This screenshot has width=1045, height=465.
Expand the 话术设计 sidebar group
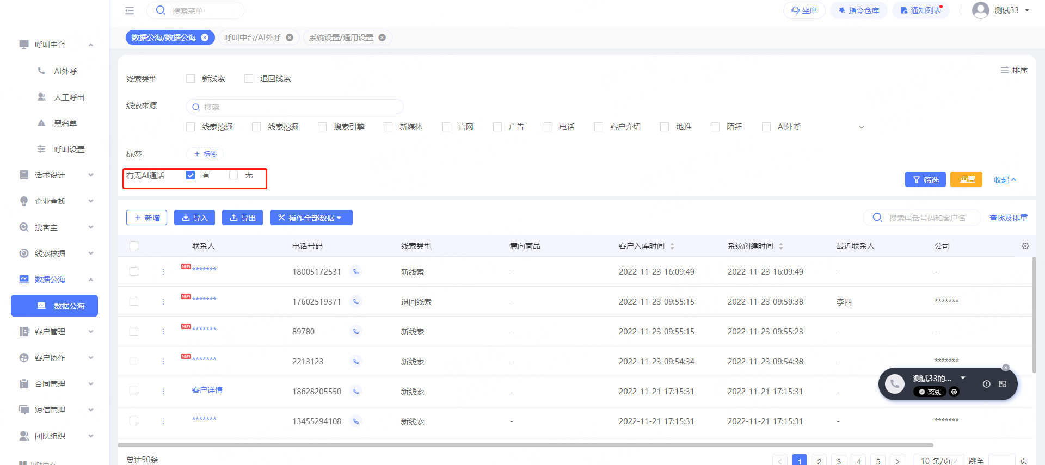(x=91, y=175)
